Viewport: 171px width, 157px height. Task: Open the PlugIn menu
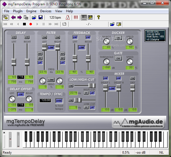(18, 11)
